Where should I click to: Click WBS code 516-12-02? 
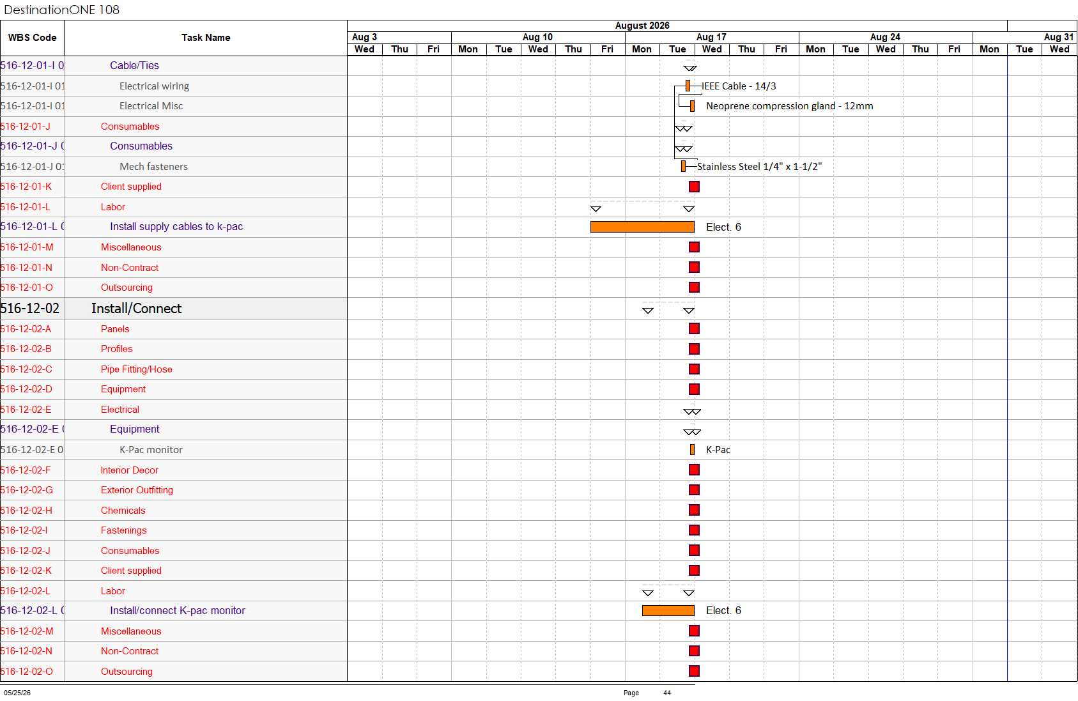[x=30, y=309]
